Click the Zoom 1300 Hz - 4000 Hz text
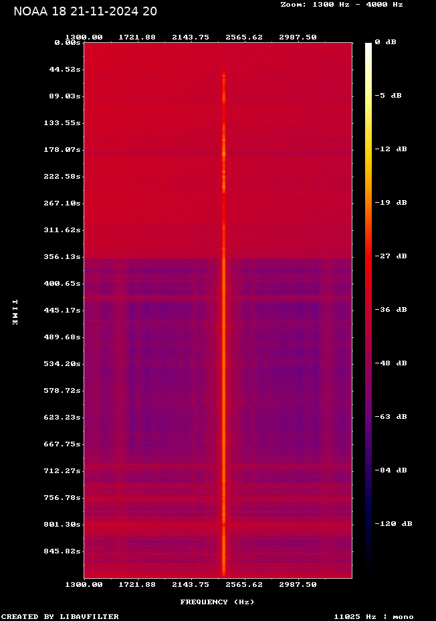The width and height of the screenshot is (436, 621). 341,5
